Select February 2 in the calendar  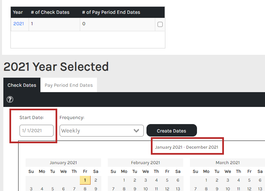pyautogui.click(x=135, y=180)
